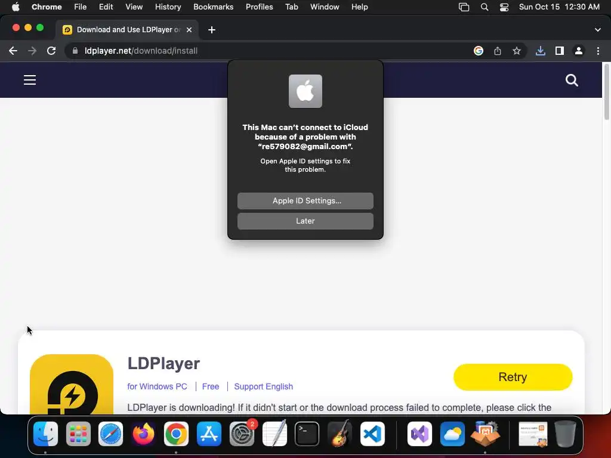This screenshot has width=611, height=458.
Task: Click the LDPlayer yellow logo image
Action: coord(72,384)
